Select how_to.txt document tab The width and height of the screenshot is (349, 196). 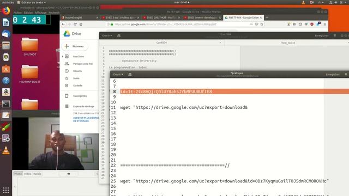(288, 42)
